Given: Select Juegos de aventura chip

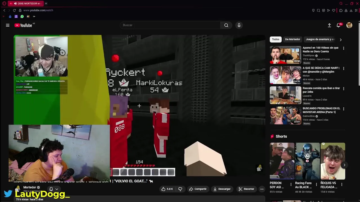Looking at the screenshot, I should [320, 40].
